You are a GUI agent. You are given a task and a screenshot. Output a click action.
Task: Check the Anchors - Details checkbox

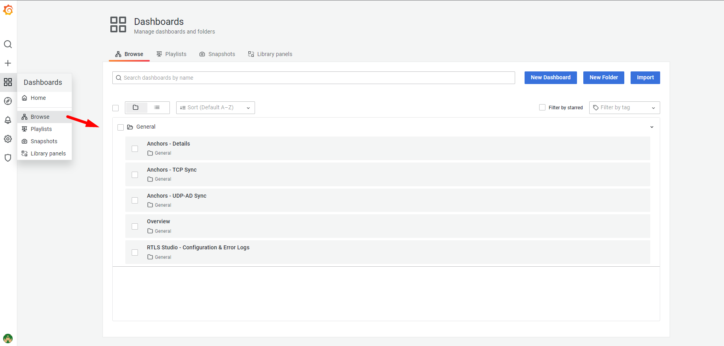click(x=135, y=149)
